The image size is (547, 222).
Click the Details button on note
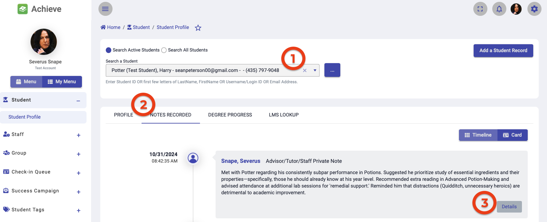[x=509, y=207]
